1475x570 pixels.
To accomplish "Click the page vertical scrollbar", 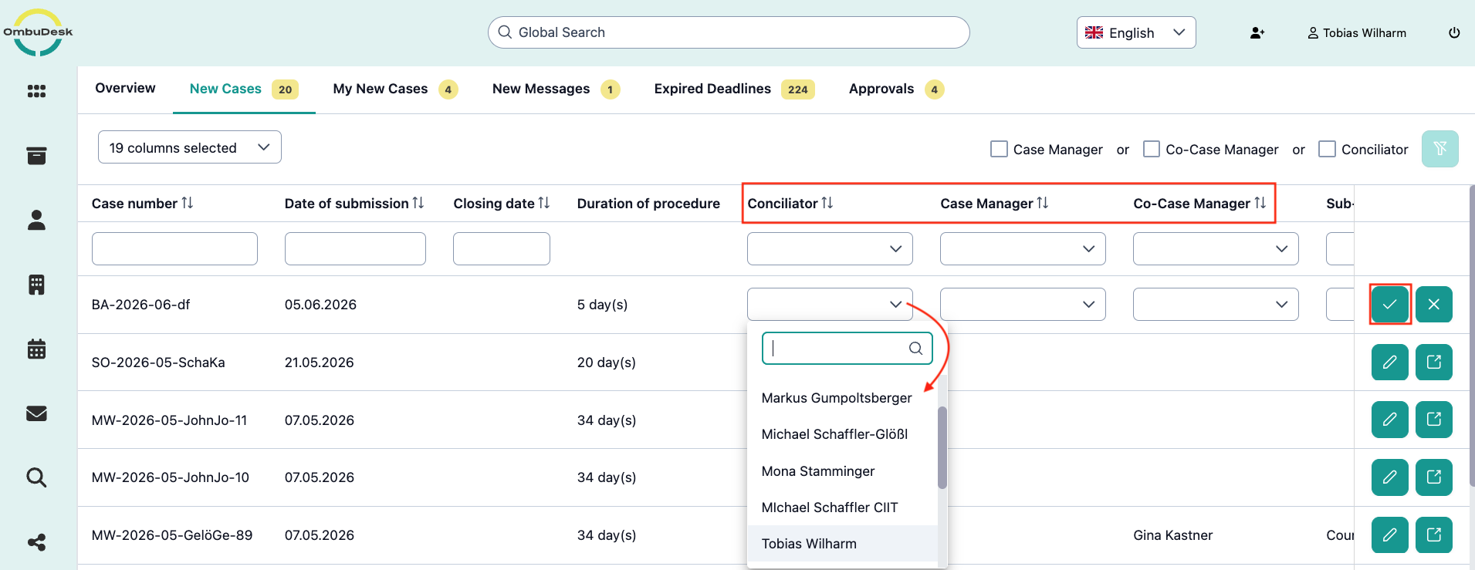I will click(1472, 336).
